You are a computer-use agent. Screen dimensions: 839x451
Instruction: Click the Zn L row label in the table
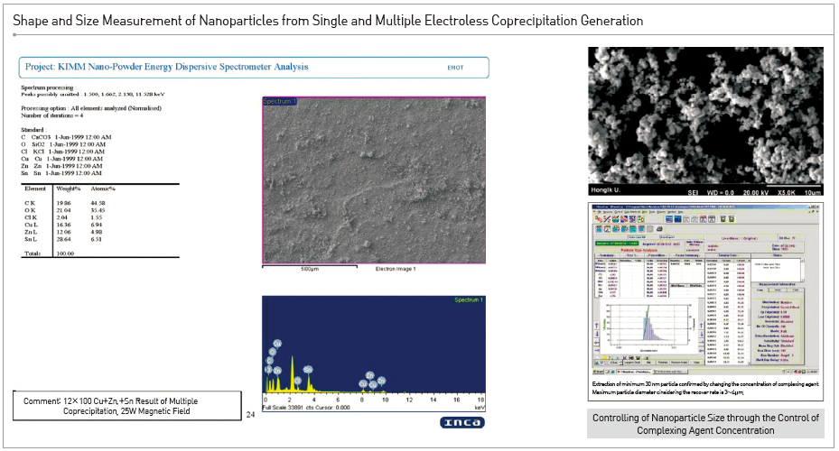31,232
